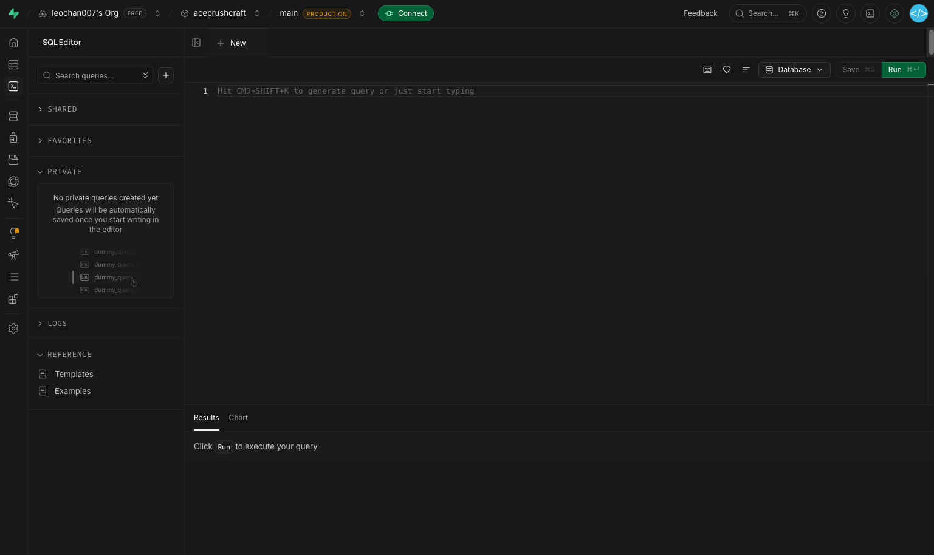The image size is (934, 555).
Task: Click the PRODUCTION branch badge
Action: (327, 13)
